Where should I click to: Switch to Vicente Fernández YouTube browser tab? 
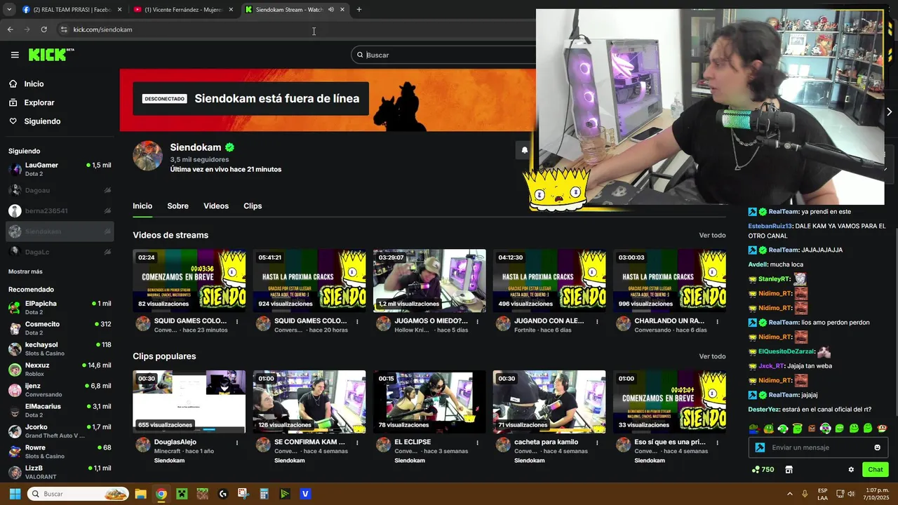(x=182, y=10)
